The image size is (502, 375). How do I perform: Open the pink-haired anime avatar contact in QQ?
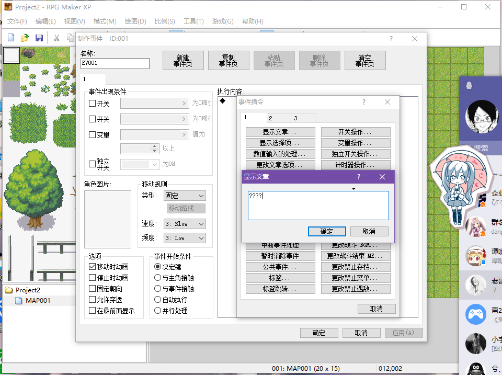point(475,227)
